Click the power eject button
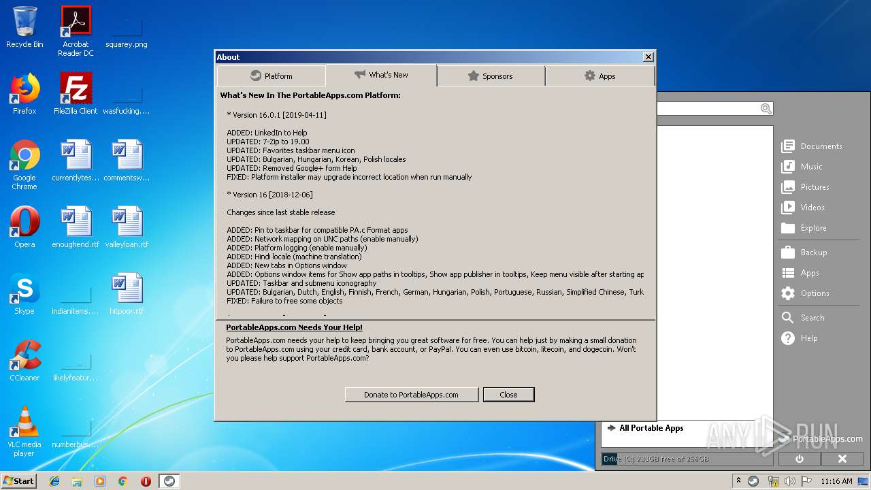The height and width of the screenshot is (490, 871). (800, 459)
